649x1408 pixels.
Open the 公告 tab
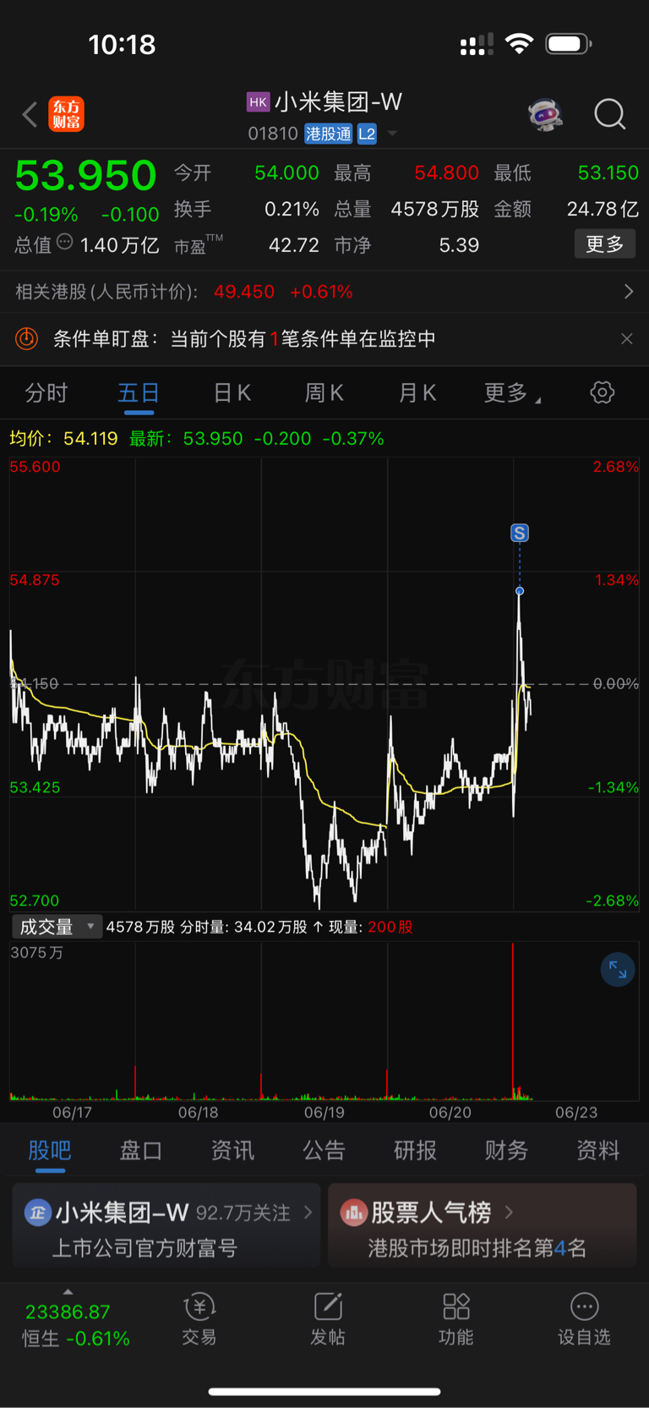click(324, 1150)
